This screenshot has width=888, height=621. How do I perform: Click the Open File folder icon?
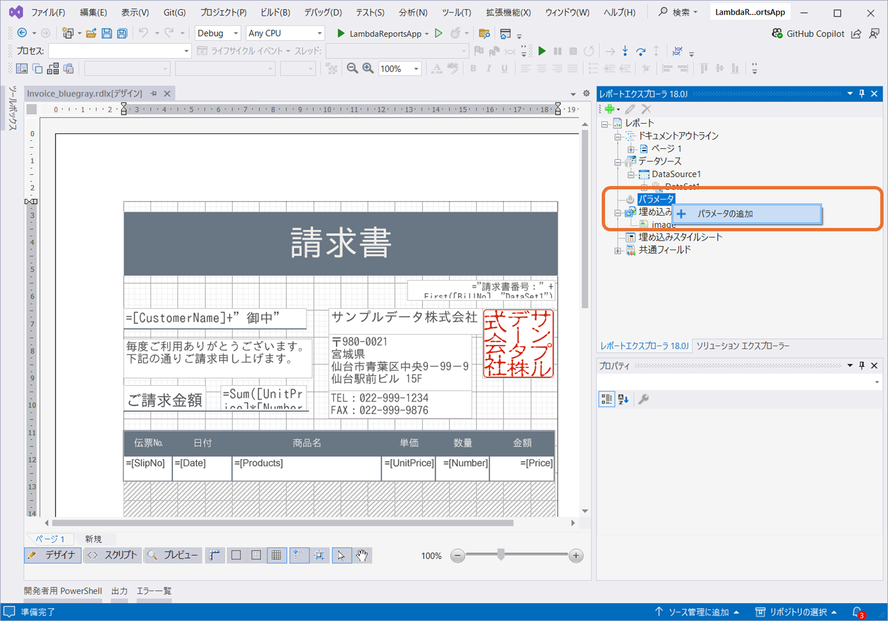[x=91, y=34]
